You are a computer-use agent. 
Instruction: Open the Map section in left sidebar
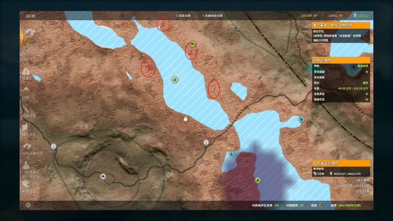(x=29, y=35)
